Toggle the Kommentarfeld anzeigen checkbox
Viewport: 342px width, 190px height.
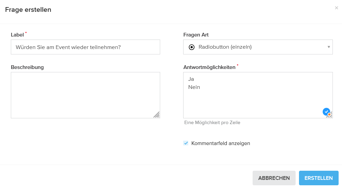186,143
